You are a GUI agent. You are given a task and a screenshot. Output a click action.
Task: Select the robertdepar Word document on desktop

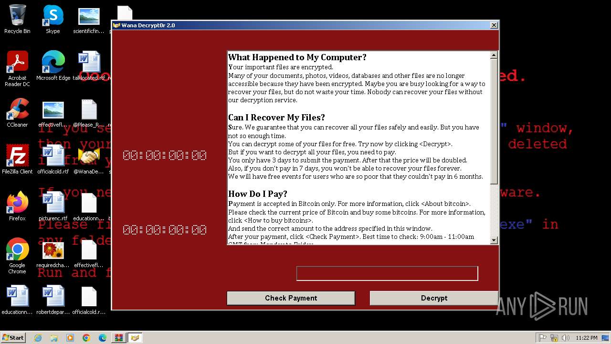(53, 300)
